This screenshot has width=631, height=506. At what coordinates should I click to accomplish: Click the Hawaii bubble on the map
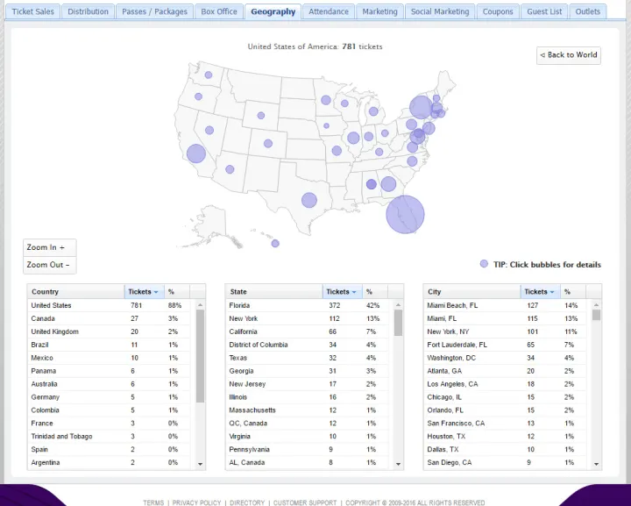coord(275,243)
